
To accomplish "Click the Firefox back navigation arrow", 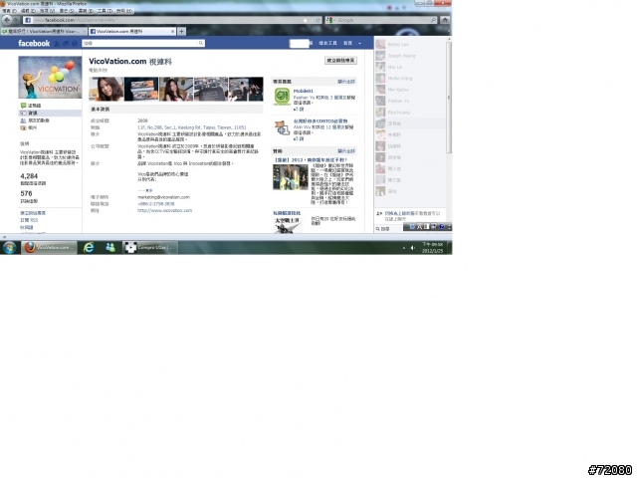I will click(7, 20).
